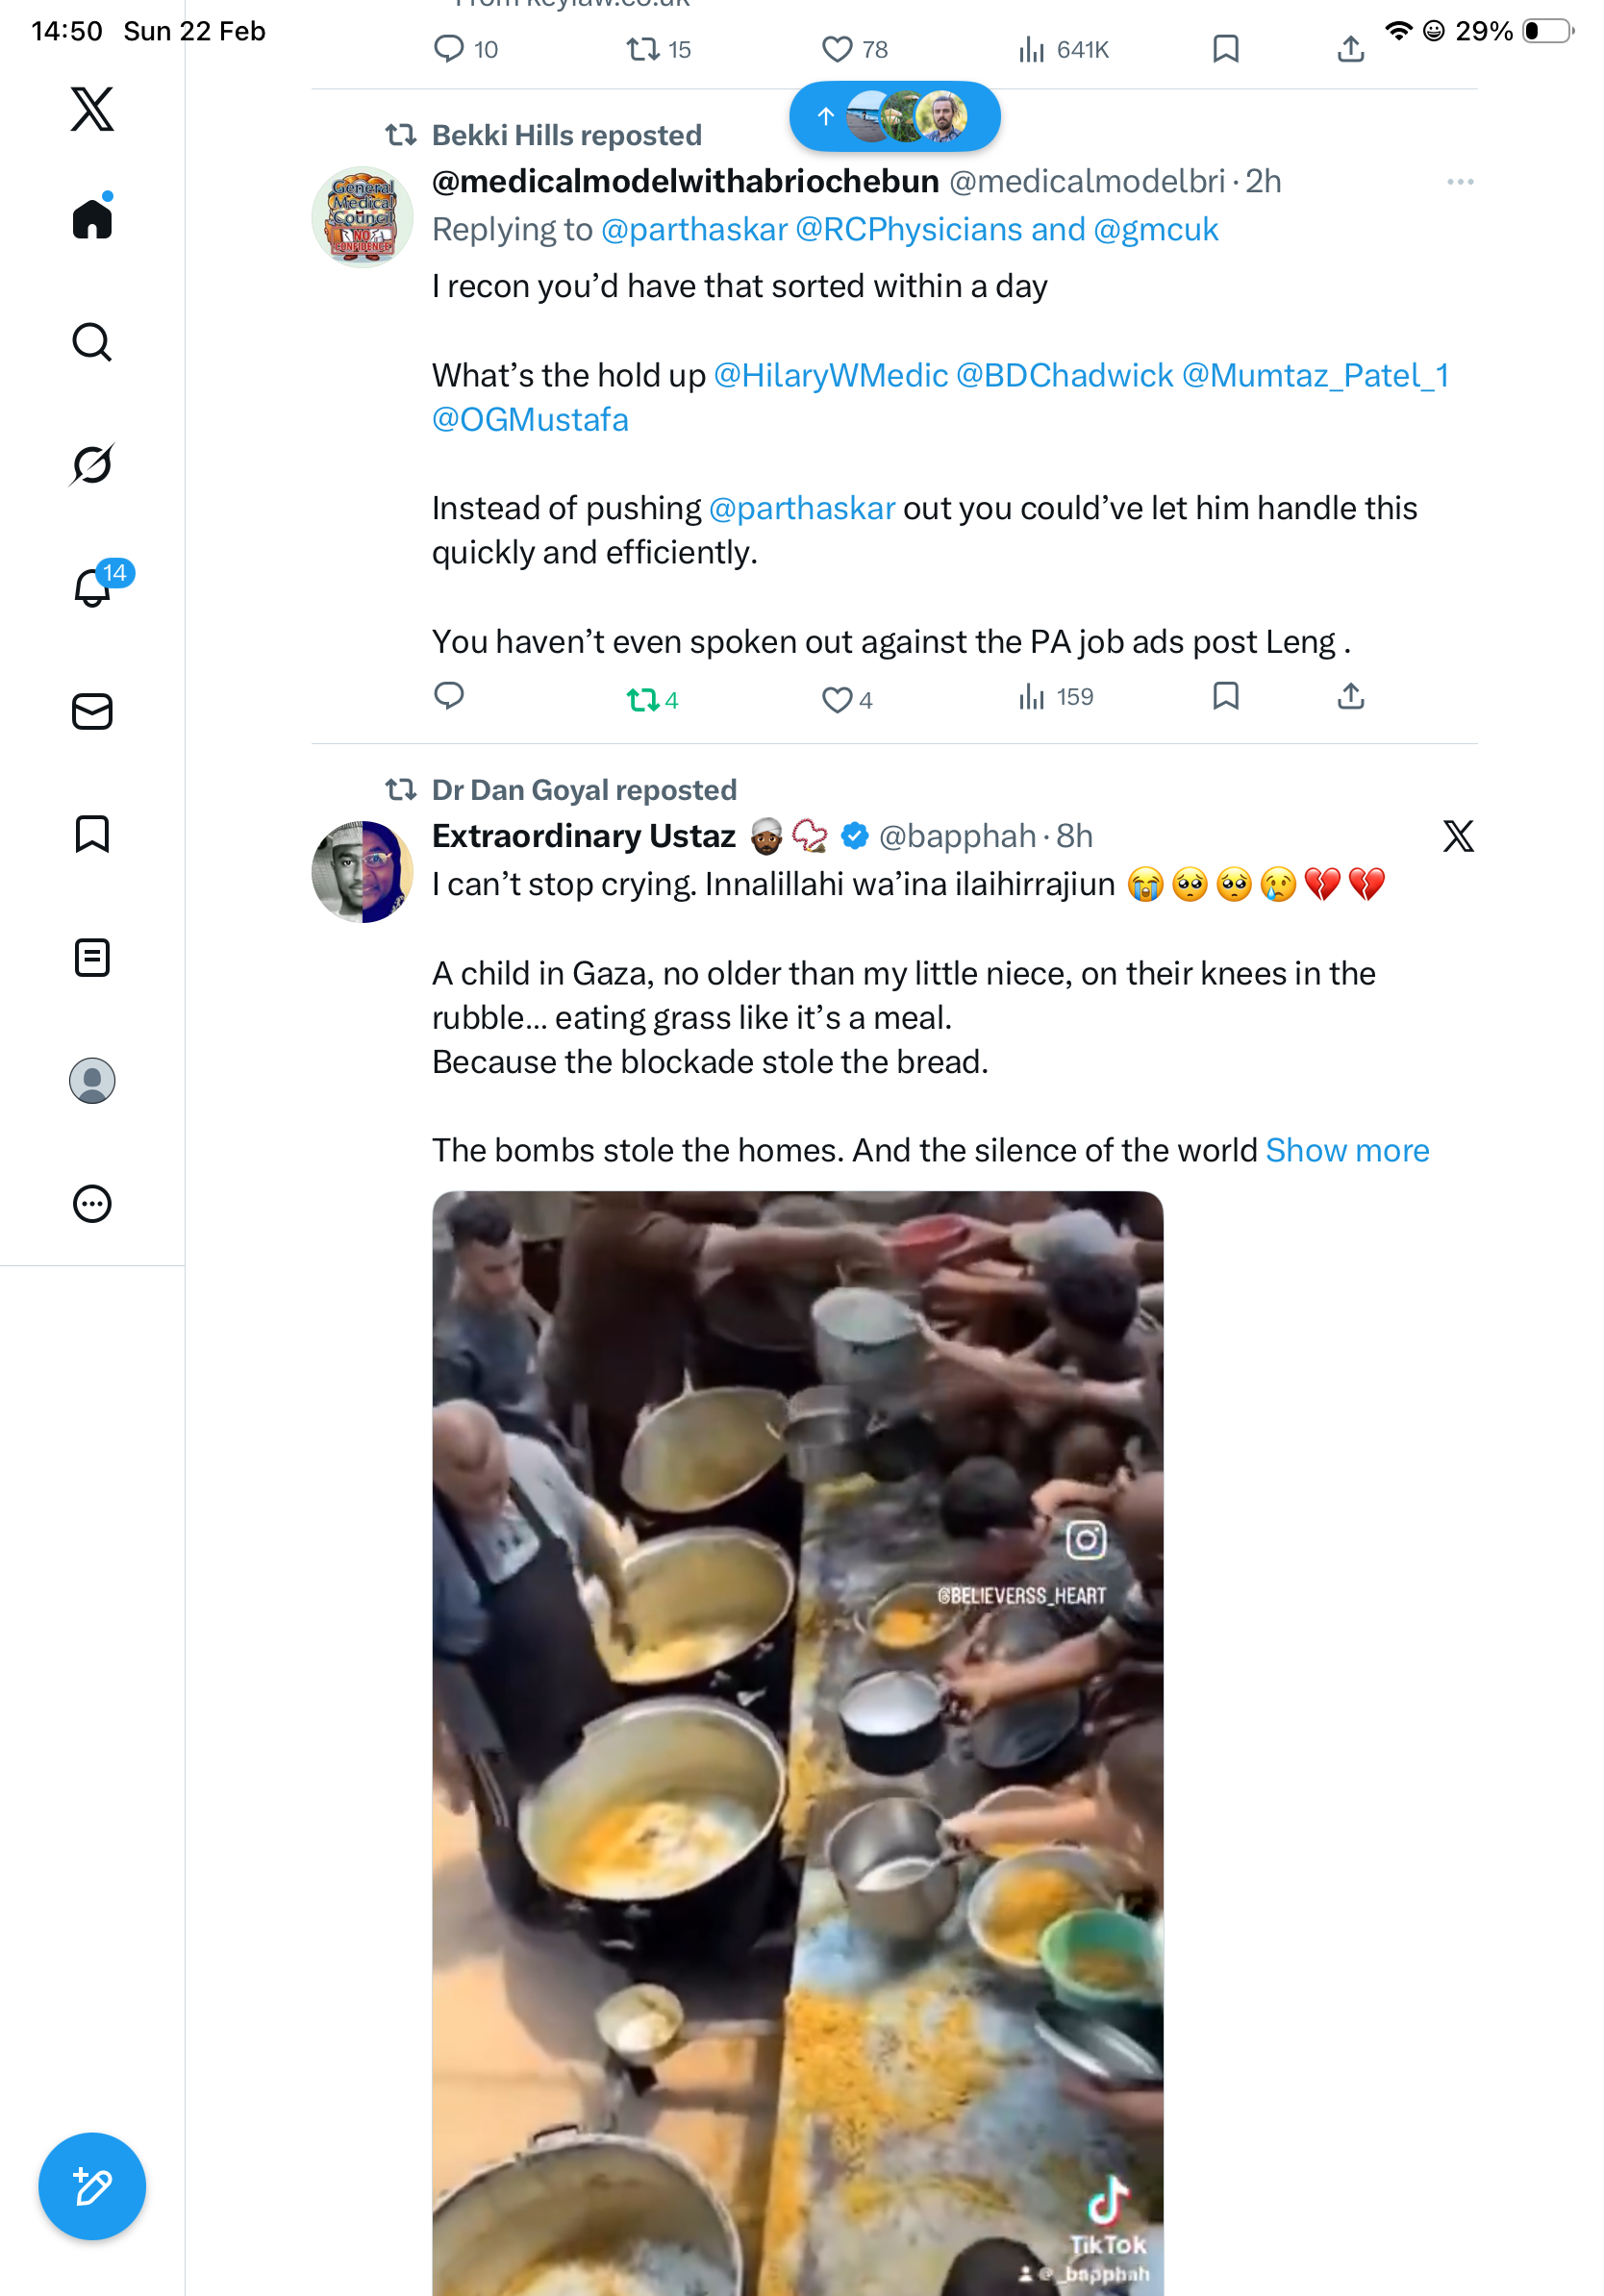Viewport: 1604px width, 2296px height.
Task: Open Notifications with 14 badge
Action: pos(92,587)
